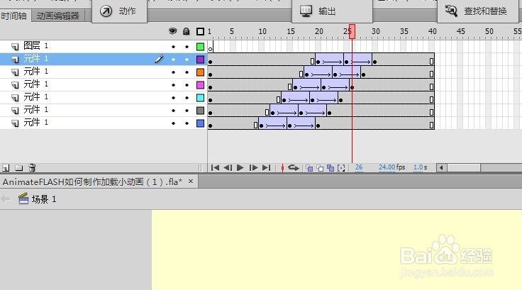Enable Onion Skin
This screenshot has width=522, height=290.
[x=309, y=168]
